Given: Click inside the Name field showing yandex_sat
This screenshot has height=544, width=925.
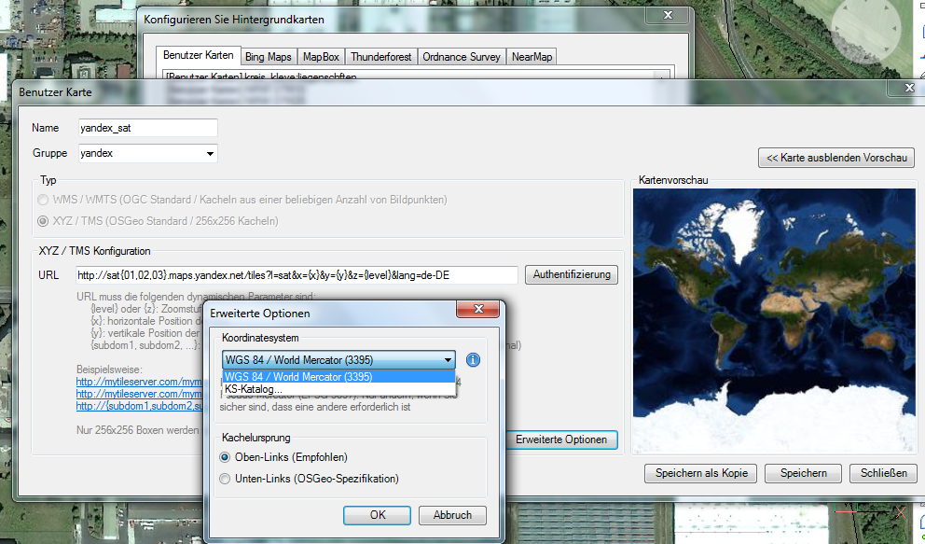Looking at the screenshot, I should [x=147, y=128].
